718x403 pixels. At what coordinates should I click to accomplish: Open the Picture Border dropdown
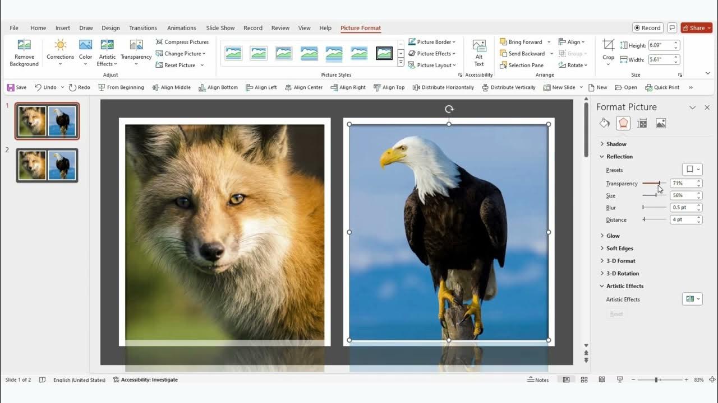[432, 42]
